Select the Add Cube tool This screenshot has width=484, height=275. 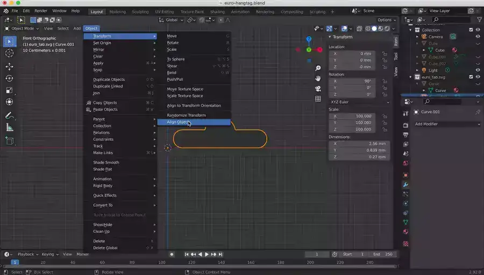[x=9, y=141]
